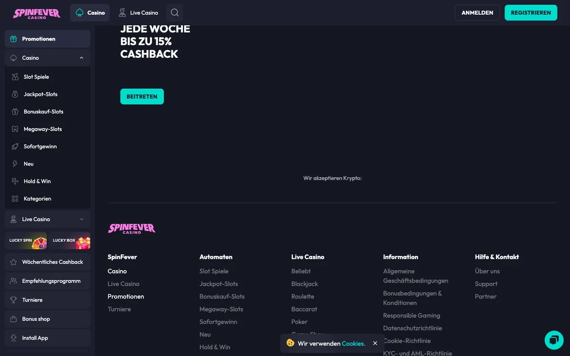Open footer Roulette link
570x356 pixels.
click(303, 297)
